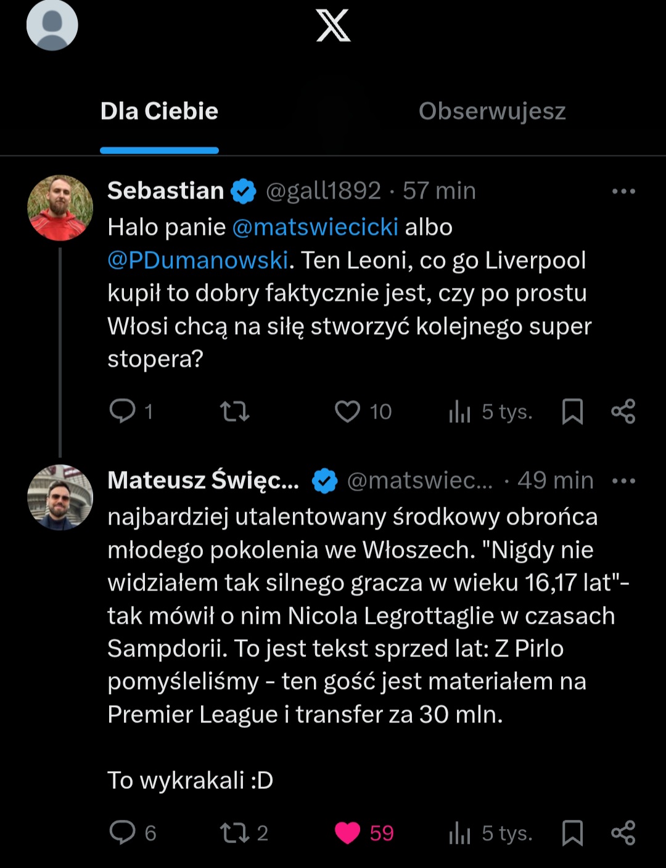Reply to Mateusz Święcicki's tweet
The image size is (666, 868).
click(x=122, y=832)
